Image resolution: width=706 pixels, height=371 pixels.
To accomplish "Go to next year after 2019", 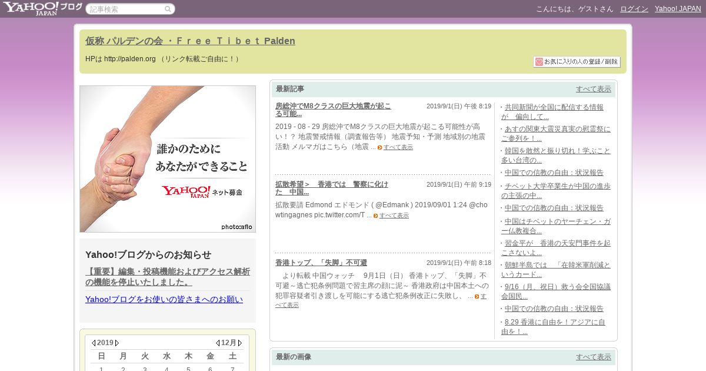I will point(117,343).
